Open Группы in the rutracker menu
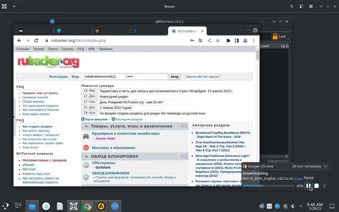The width and height of the screenshot is (339, 212). (68, 49)
